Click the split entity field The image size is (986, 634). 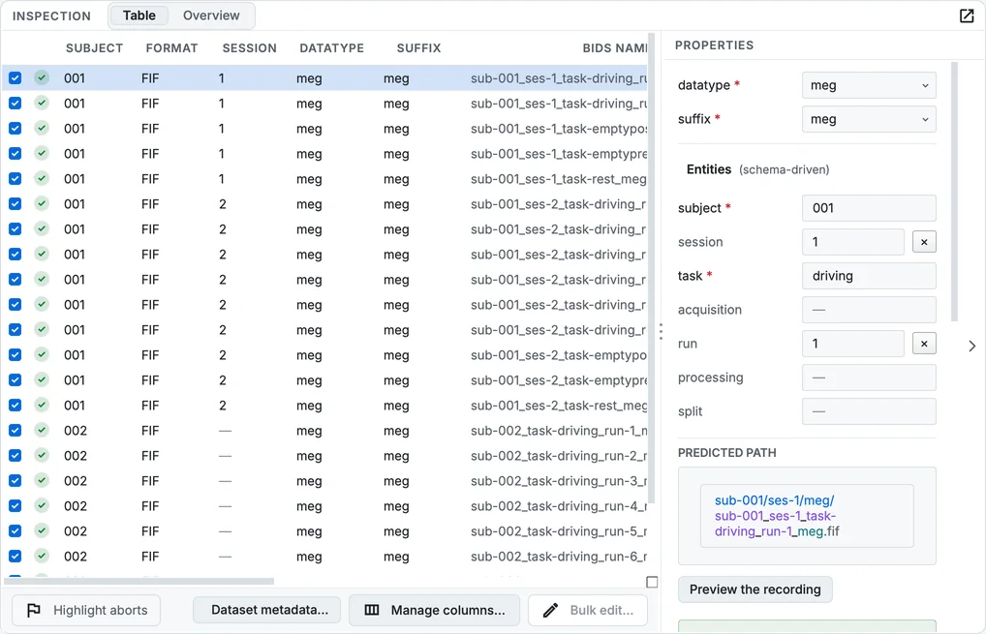tap(869, 411)
